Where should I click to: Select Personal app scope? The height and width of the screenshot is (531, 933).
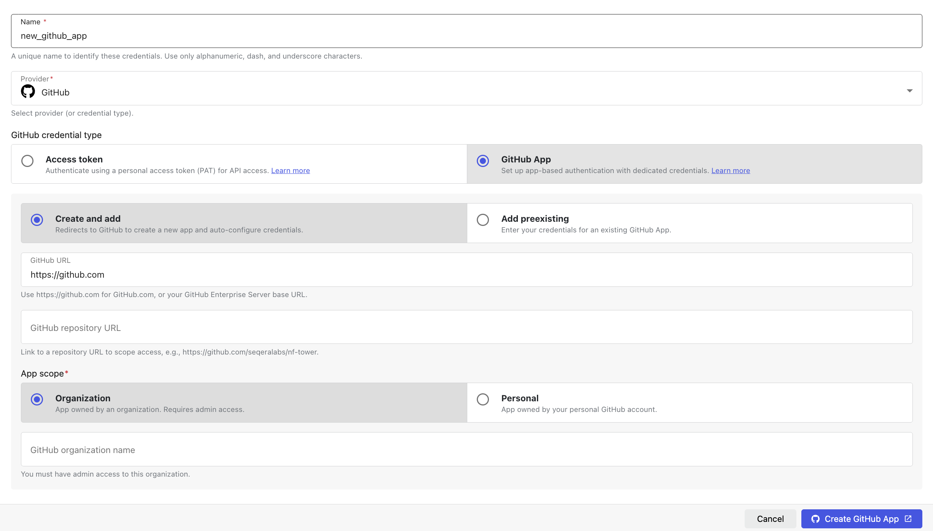(x=482, y=399)
